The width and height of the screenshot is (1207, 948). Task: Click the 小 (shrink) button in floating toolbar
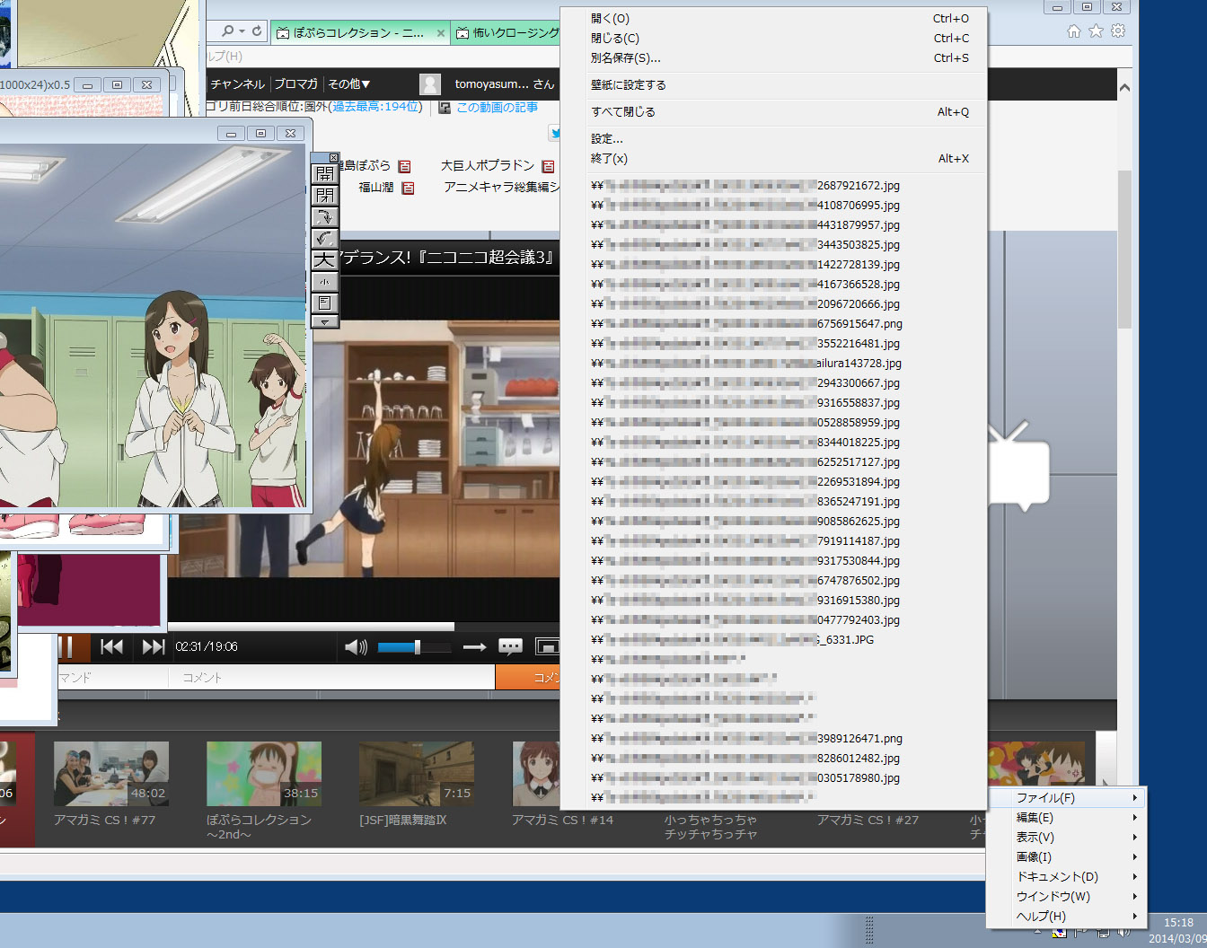[x=324, y=281]
